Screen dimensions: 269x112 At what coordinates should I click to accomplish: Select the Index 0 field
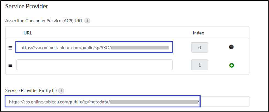200,47
